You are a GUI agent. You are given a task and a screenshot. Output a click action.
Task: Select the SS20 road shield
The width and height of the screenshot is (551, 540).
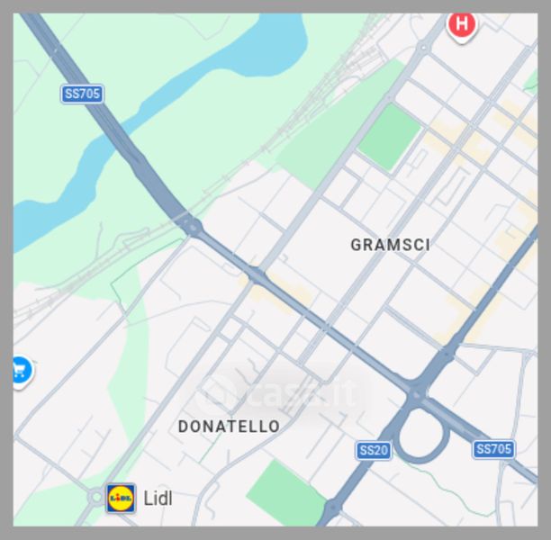click(374, 450)
